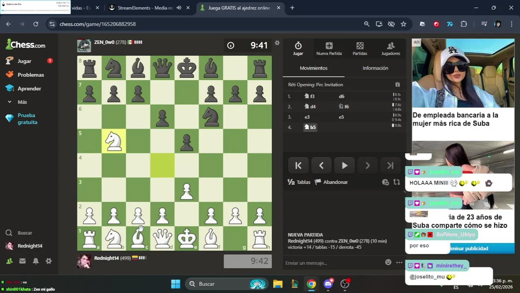Click opponent ZEN_0w0 avatar
This screenshot has height=293, width=520.
coord(84,46)
